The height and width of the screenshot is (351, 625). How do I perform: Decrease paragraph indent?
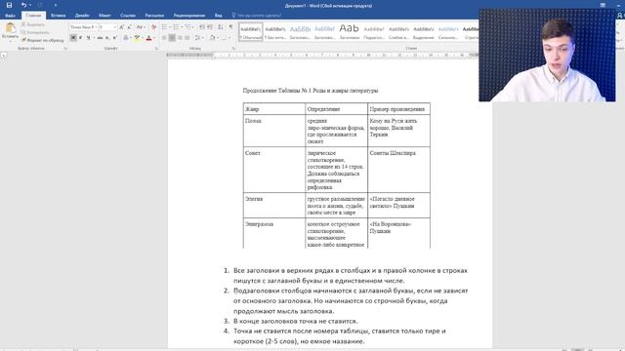point(202,27)
